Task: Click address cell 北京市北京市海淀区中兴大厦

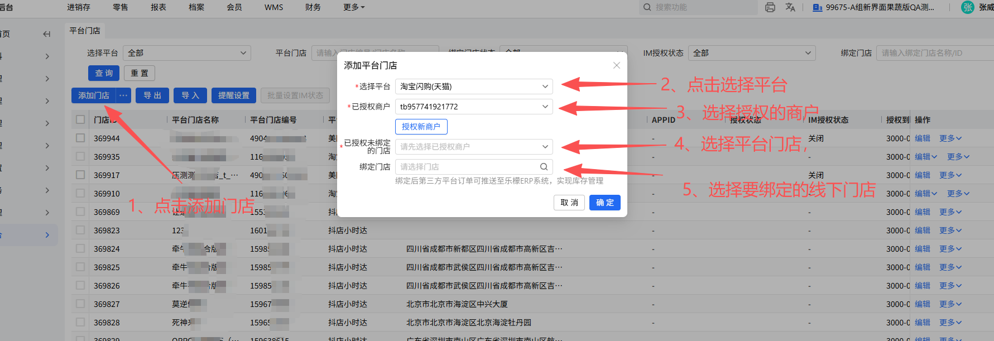Action: coord(457,304)
